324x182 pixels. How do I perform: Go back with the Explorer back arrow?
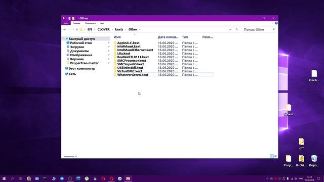coord(65,29)
